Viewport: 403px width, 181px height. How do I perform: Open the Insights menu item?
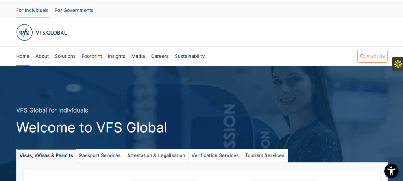coord(116,56)
